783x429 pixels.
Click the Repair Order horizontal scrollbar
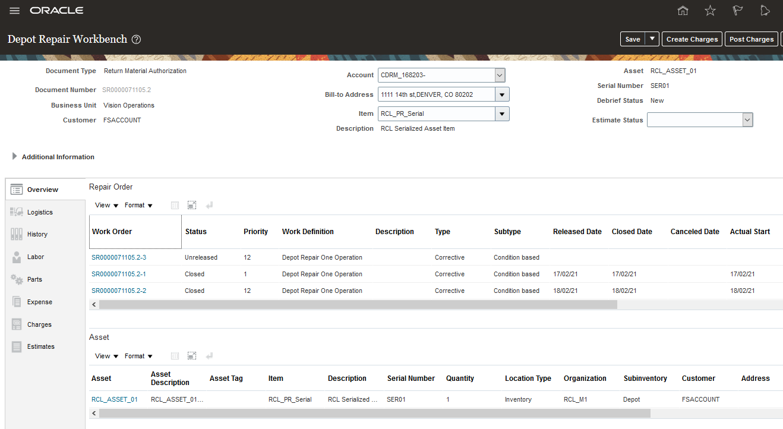[358, 304]
